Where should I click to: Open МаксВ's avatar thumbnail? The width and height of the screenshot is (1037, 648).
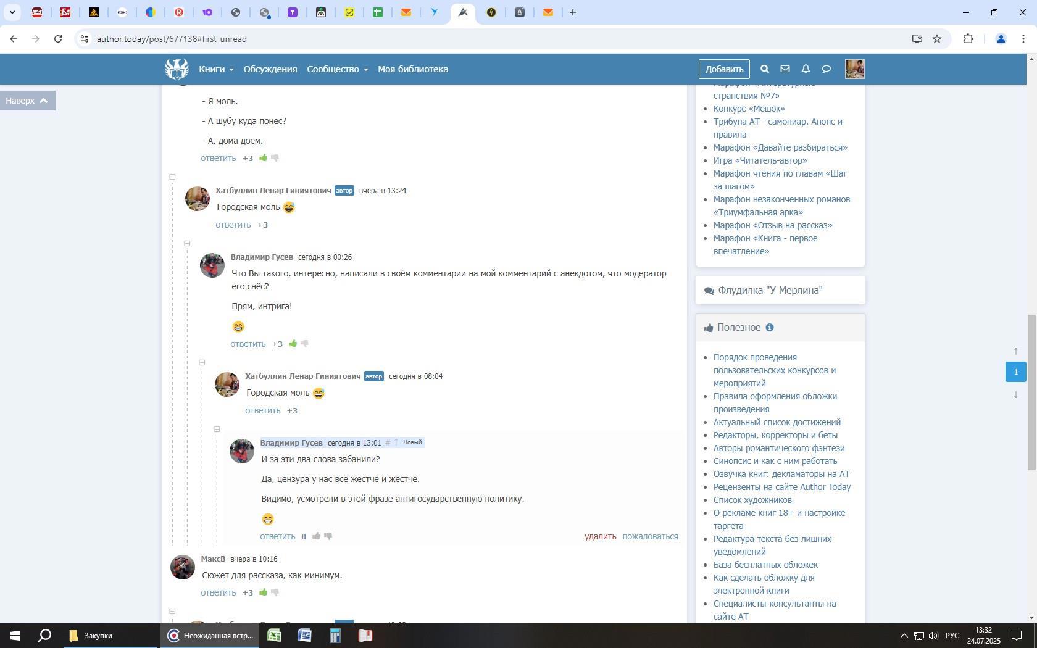coord(183,567)
